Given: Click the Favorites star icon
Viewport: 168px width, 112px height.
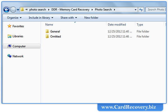Looking at the screenshot, I should tap(9, 26).
